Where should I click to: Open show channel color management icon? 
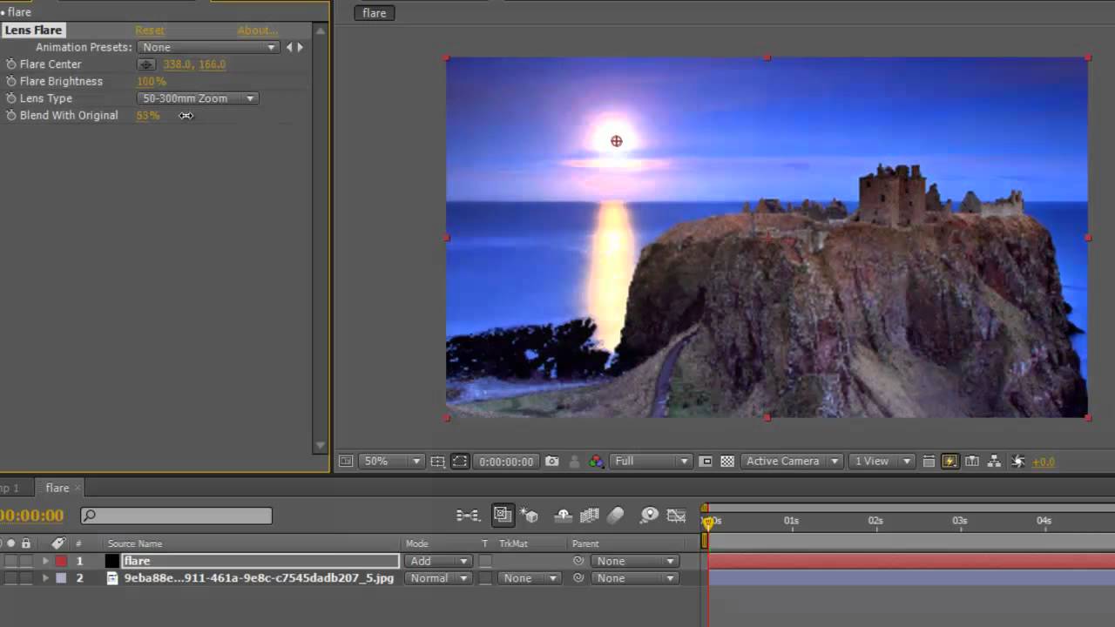click(x=597, y=462)
